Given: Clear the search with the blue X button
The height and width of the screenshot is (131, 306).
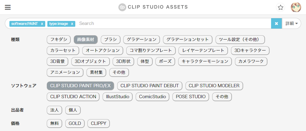Looking at the screenshot, I should (276, 23).
